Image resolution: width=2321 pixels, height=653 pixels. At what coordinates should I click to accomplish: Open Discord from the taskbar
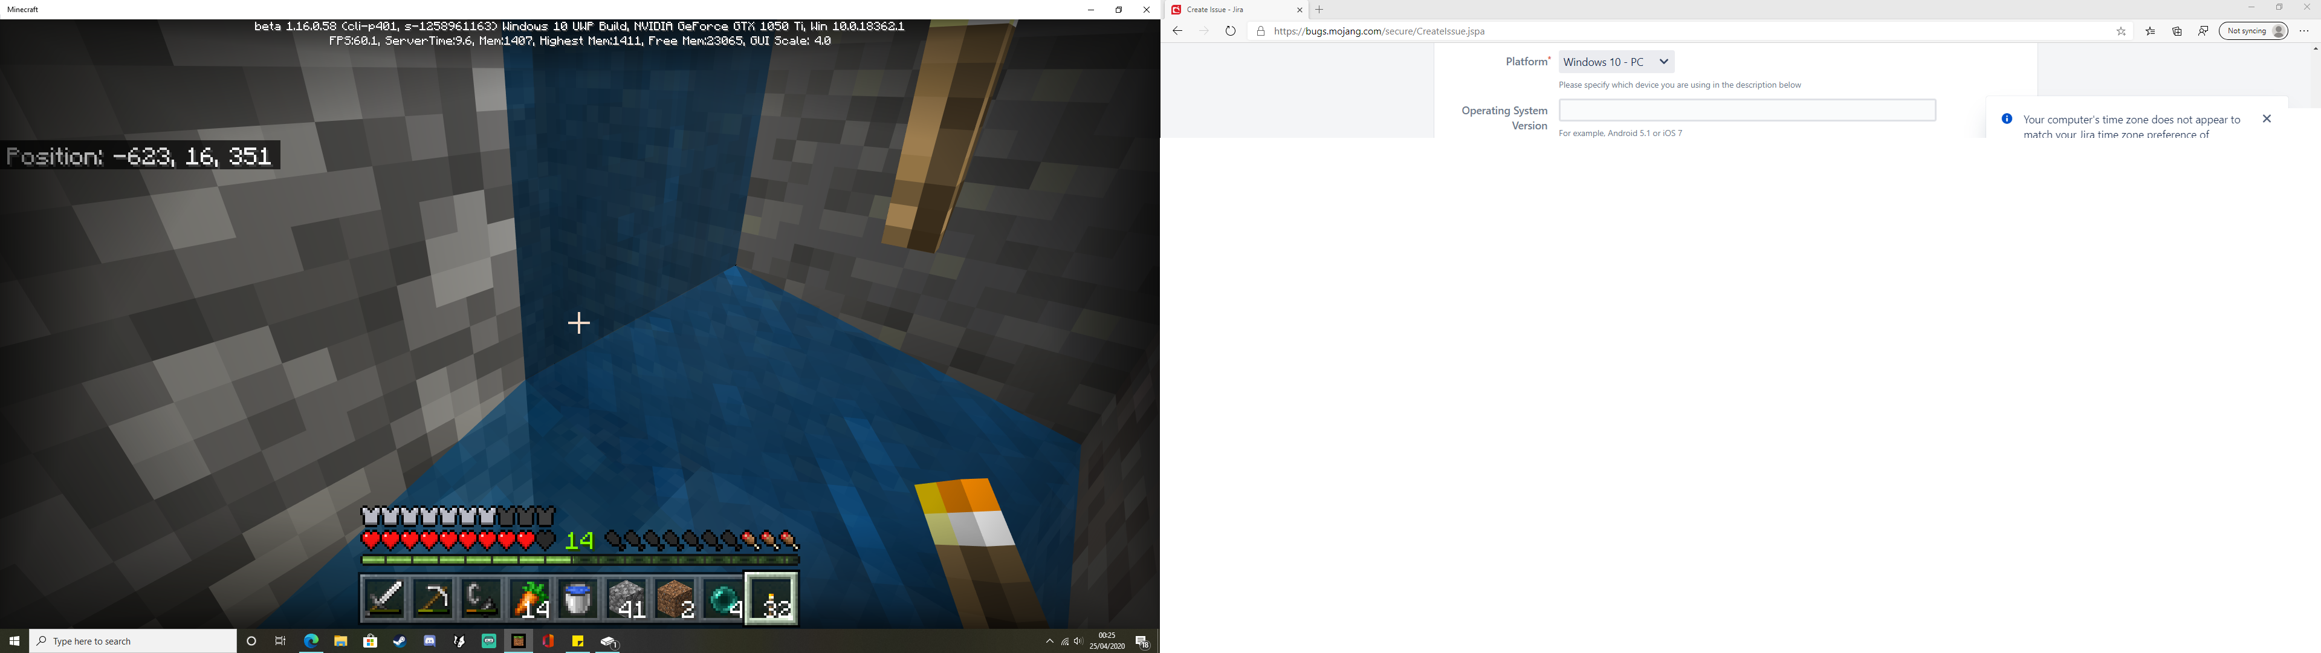click(430, 642)
